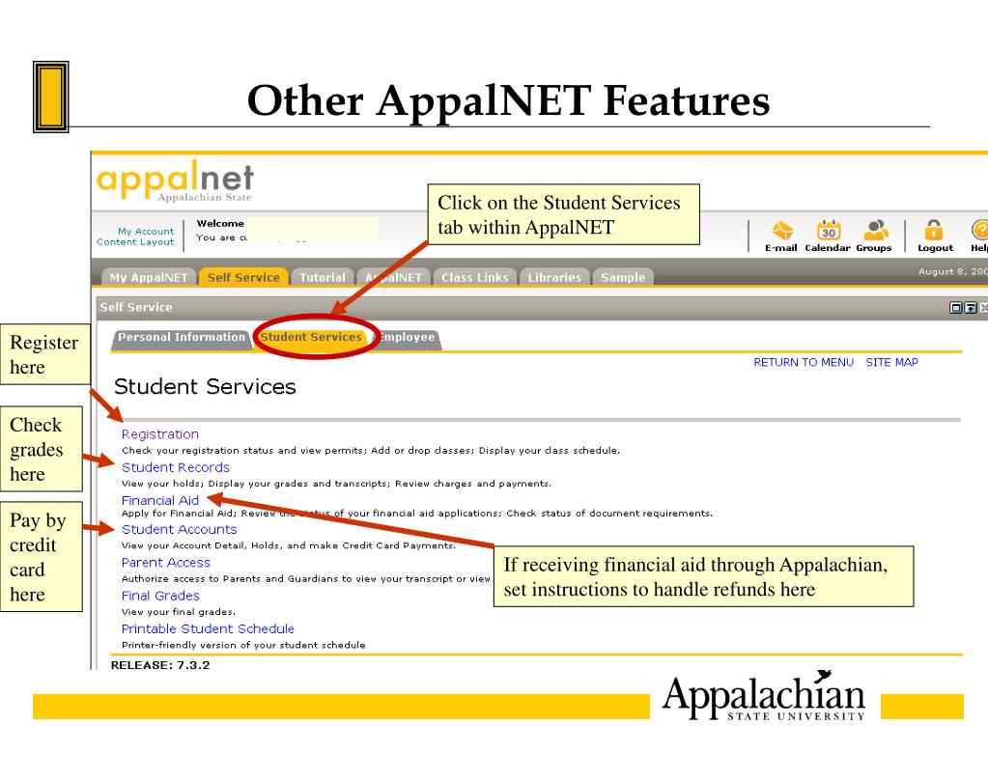988x780 pixels.
Task: Switch to Personal Information tab
Action: coord(182,338)
